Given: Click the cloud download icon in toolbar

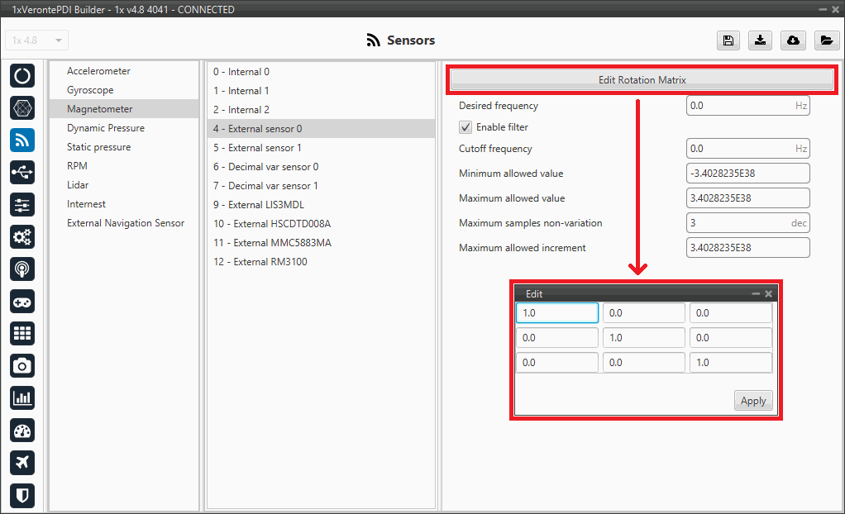Looking at the screenshot, I should [x=793, y=40].
